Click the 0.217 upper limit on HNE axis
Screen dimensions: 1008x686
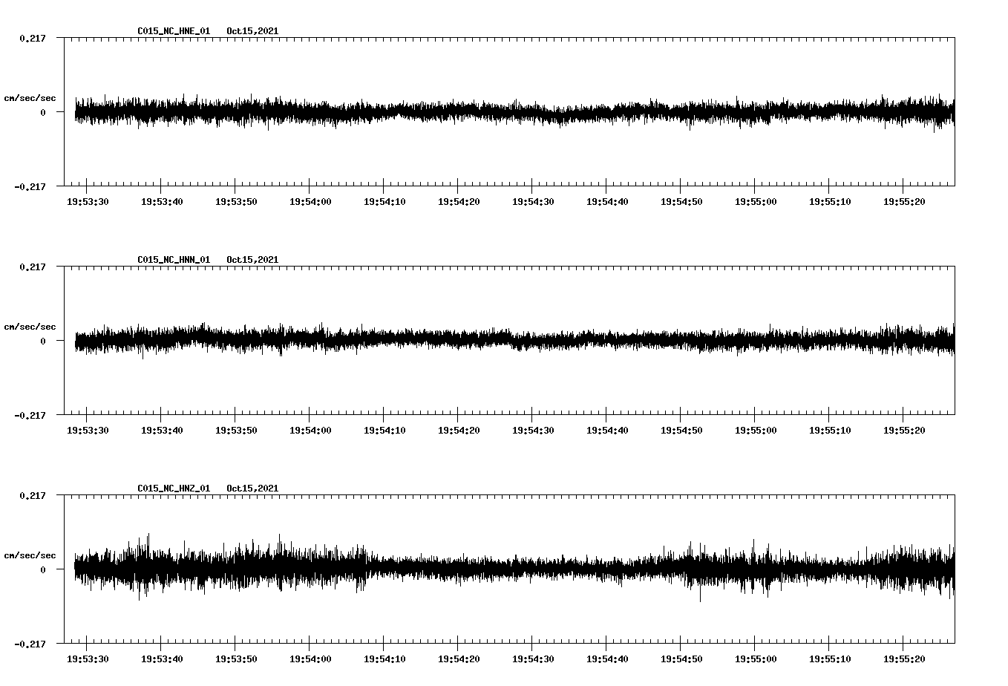pyautogui.click(x=32, y=38)
